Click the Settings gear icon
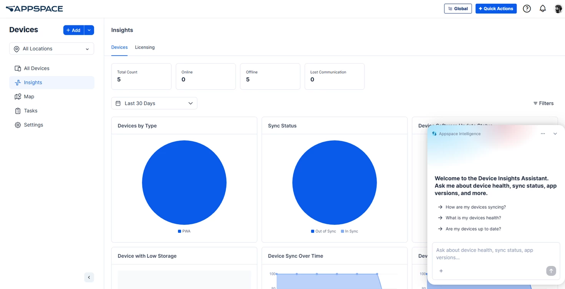The image size is (565, 289). coord(18,125)
